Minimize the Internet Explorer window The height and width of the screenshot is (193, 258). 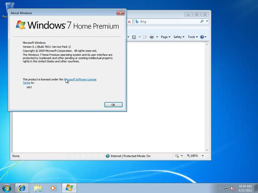[188, 15]
